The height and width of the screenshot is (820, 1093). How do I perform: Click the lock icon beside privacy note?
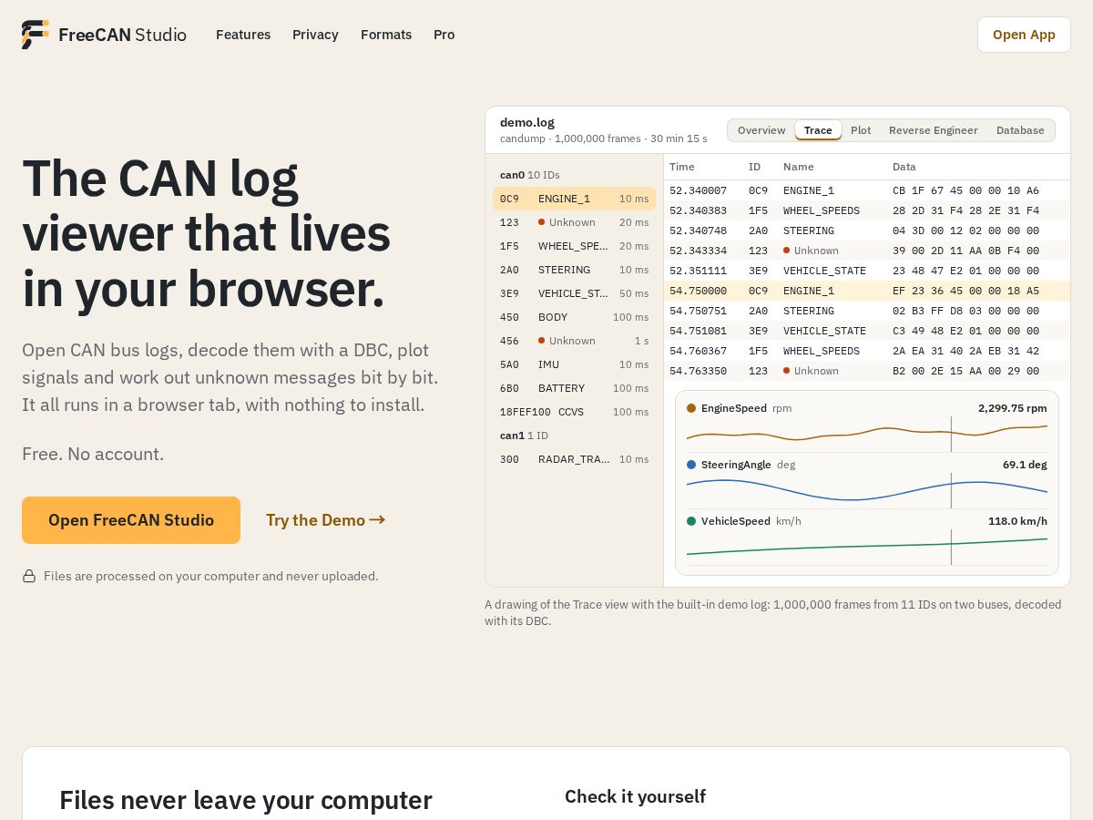(x=29, y=576)
